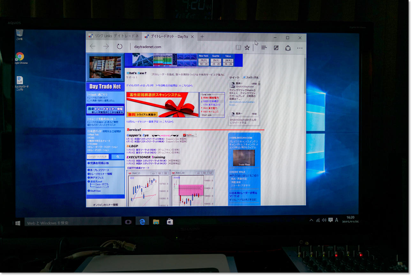Click the $NKC,30 intraday chart image
414x278 pixels.
coord(192,188)
